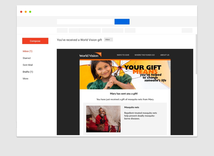Go to Sent Mail folder
The image size is (214, 156).
tap(28, 65)
